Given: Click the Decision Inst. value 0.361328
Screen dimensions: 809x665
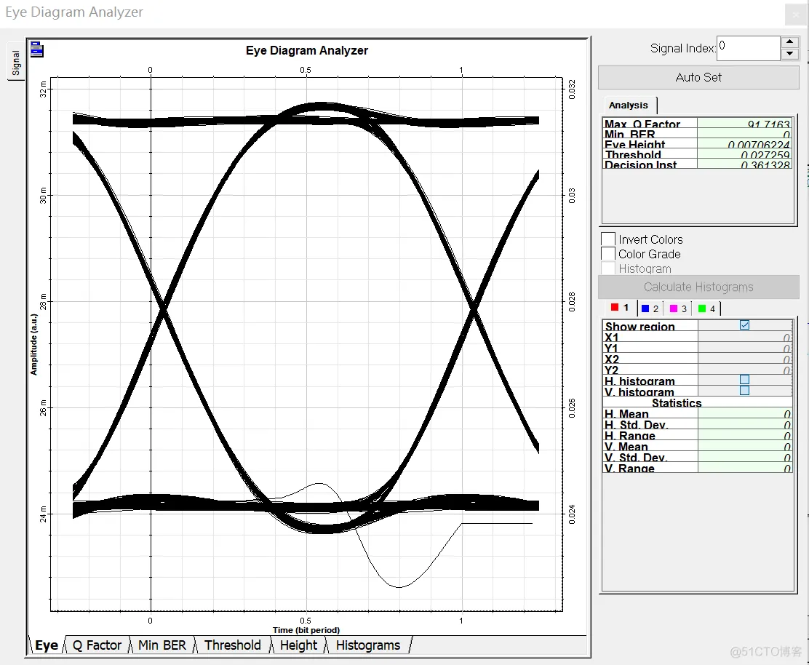Looking at the screenshot, I should 744,164.
